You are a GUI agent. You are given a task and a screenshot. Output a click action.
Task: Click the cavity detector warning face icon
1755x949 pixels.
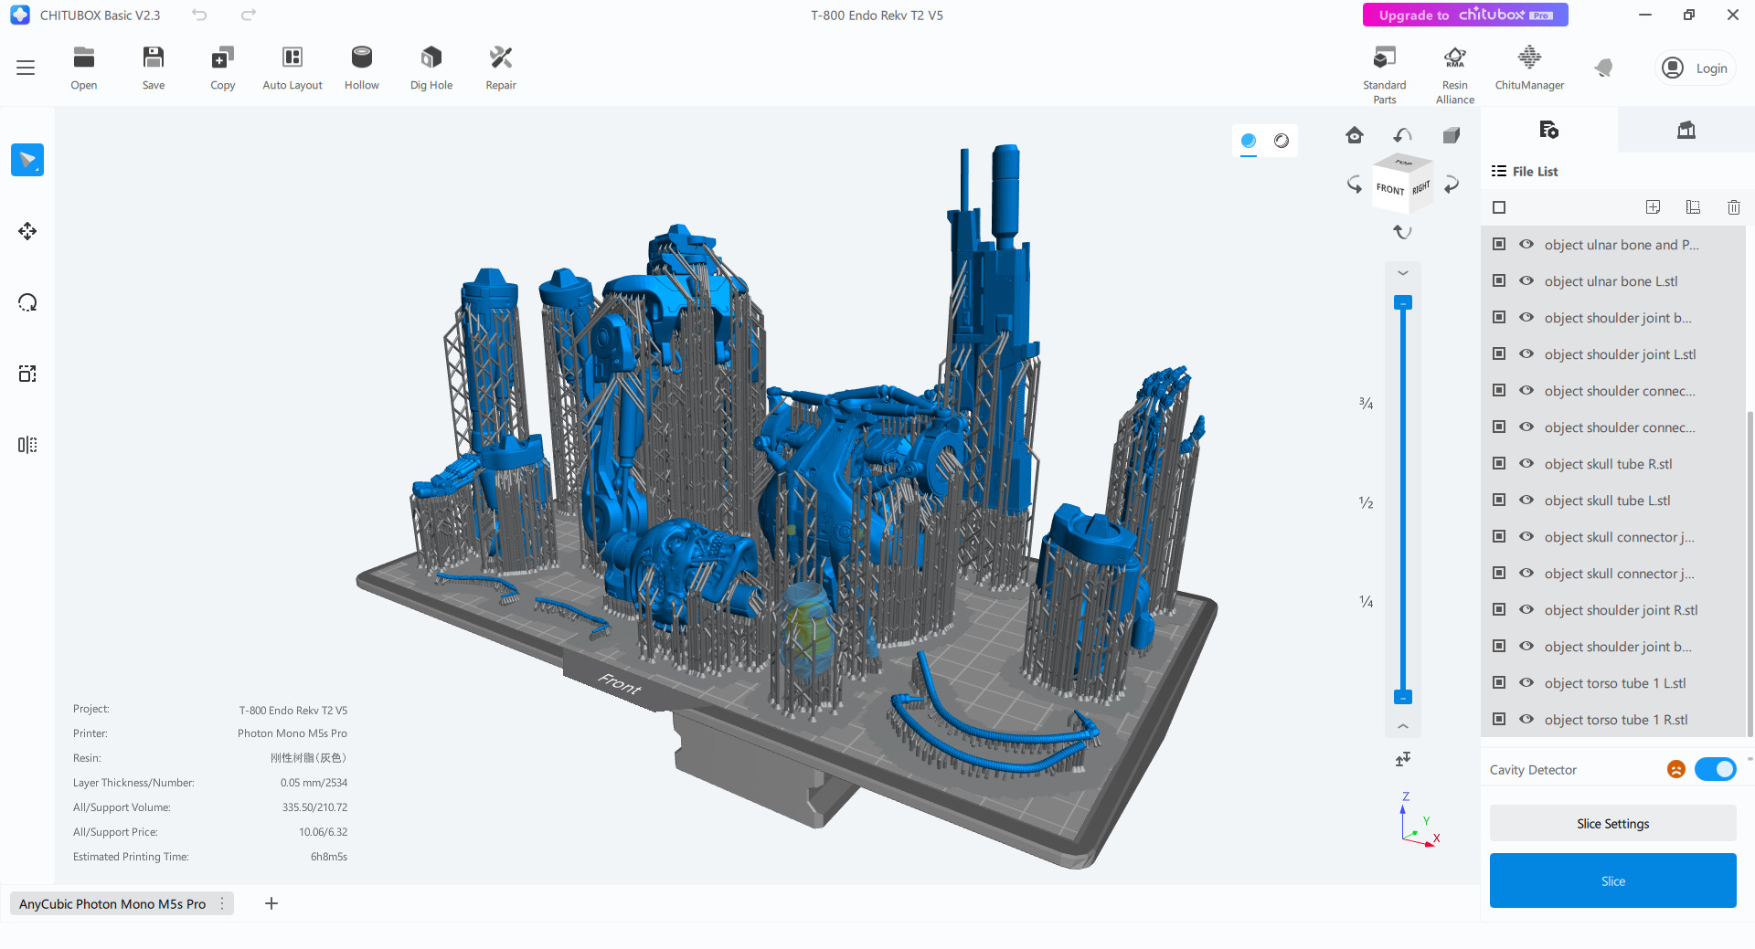tap(1675, 770)
